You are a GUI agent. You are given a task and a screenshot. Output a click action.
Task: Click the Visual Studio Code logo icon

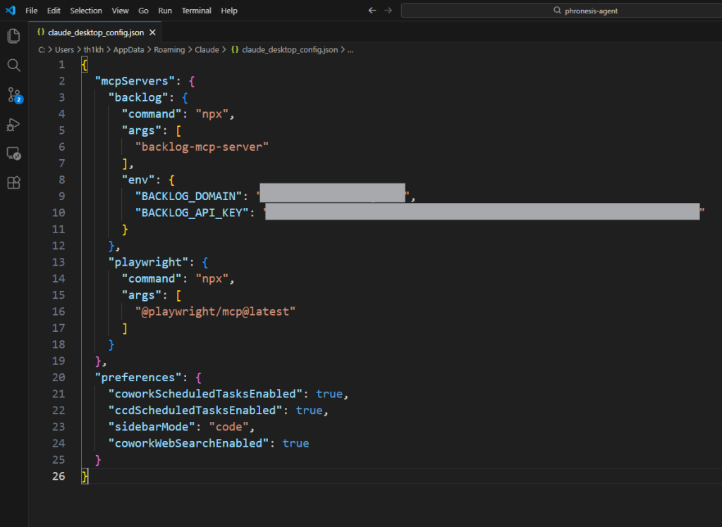click(x=9, y=10)
